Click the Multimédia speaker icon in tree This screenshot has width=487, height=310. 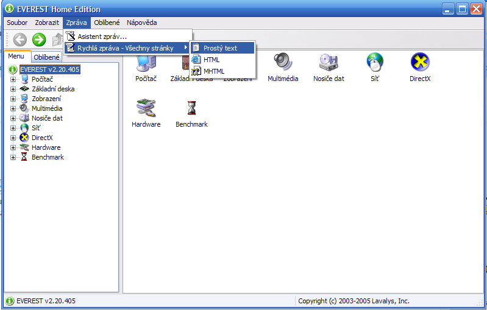pyautogui.click(x=24, y=108)
